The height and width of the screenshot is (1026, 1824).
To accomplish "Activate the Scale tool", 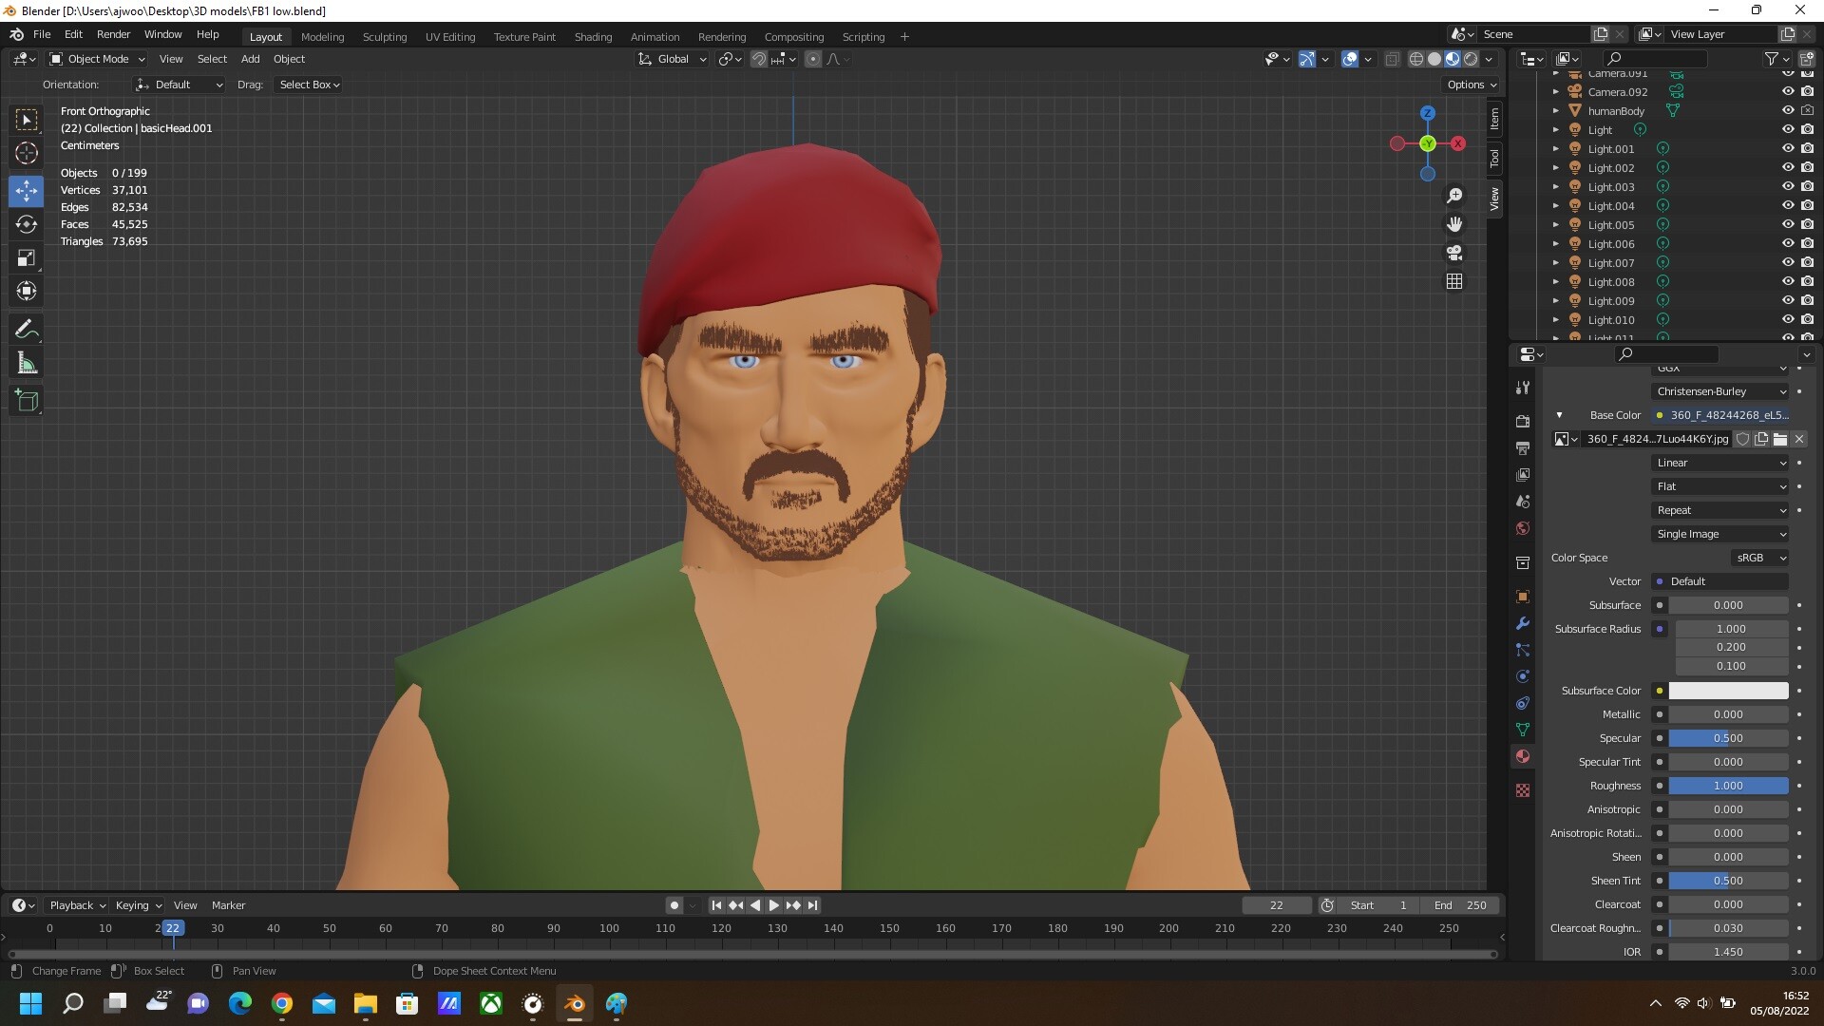I will click(26, 257).
